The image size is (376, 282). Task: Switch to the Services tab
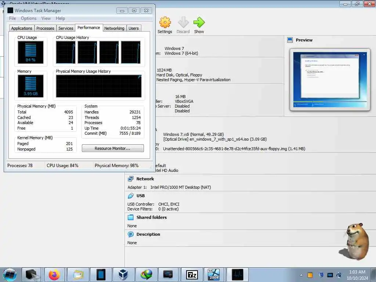tap(66, 28)
